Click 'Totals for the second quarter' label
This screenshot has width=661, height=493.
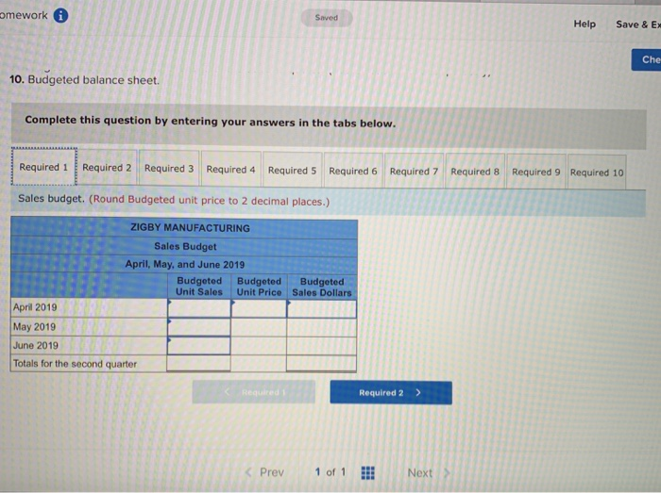(75, 364)
